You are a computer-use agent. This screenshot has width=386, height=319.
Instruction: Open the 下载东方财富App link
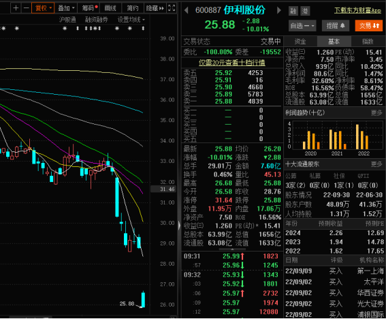click(x=357, y=10)
